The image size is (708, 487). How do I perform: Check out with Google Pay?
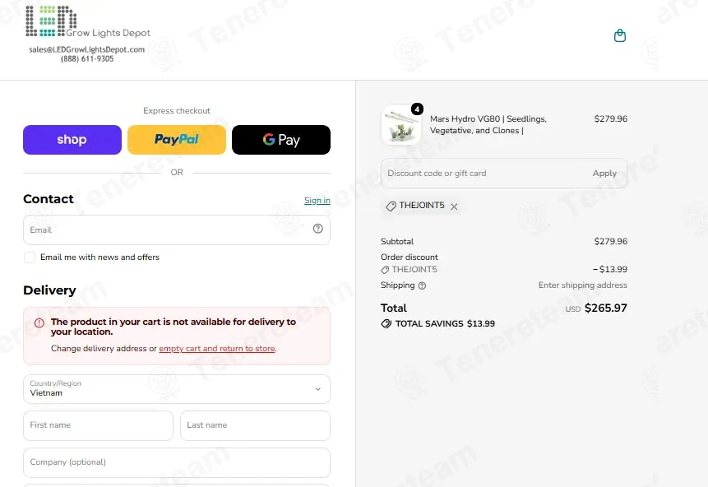281,140
